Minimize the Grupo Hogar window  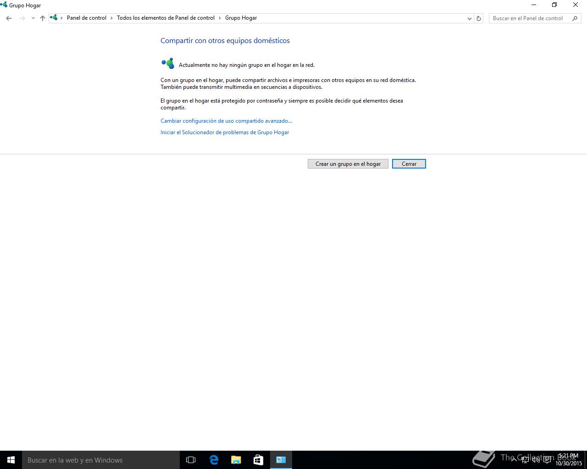pyautogui.click(x=534, y=5)
